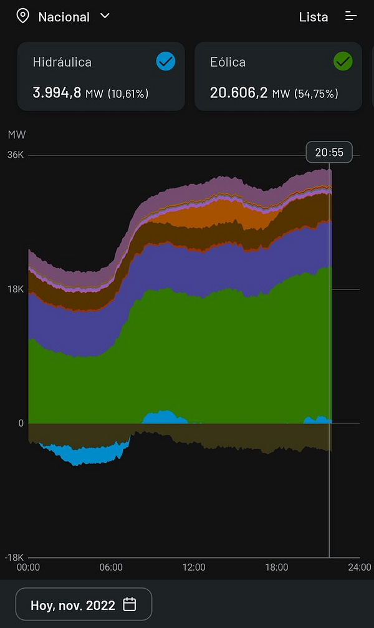
Task: Select the Nacional region label
Action: coord(64,17)
